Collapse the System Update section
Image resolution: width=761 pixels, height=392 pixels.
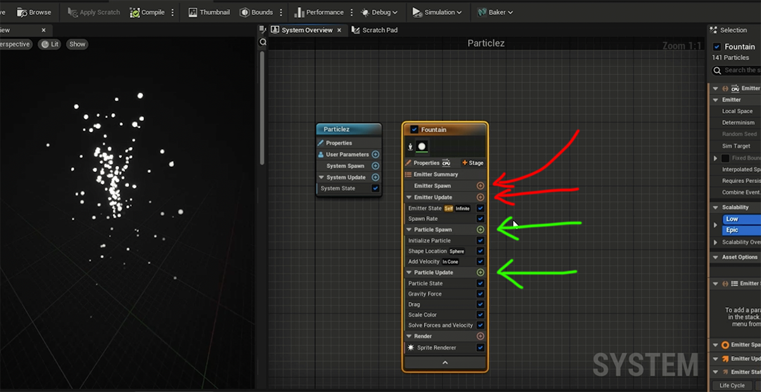click(321, 177)
